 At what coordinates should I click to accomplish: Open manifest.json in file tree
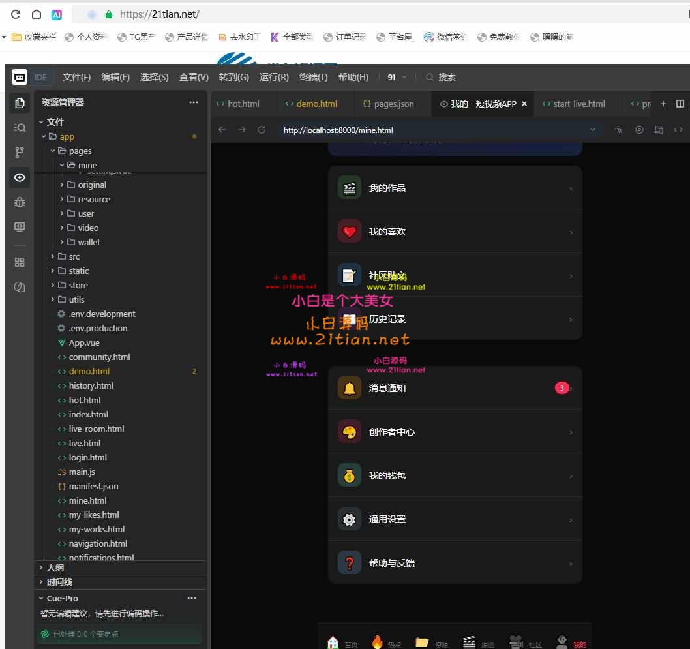[93, 486]
